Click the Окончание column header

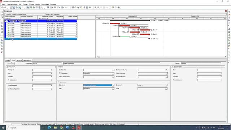click(60, 17)
